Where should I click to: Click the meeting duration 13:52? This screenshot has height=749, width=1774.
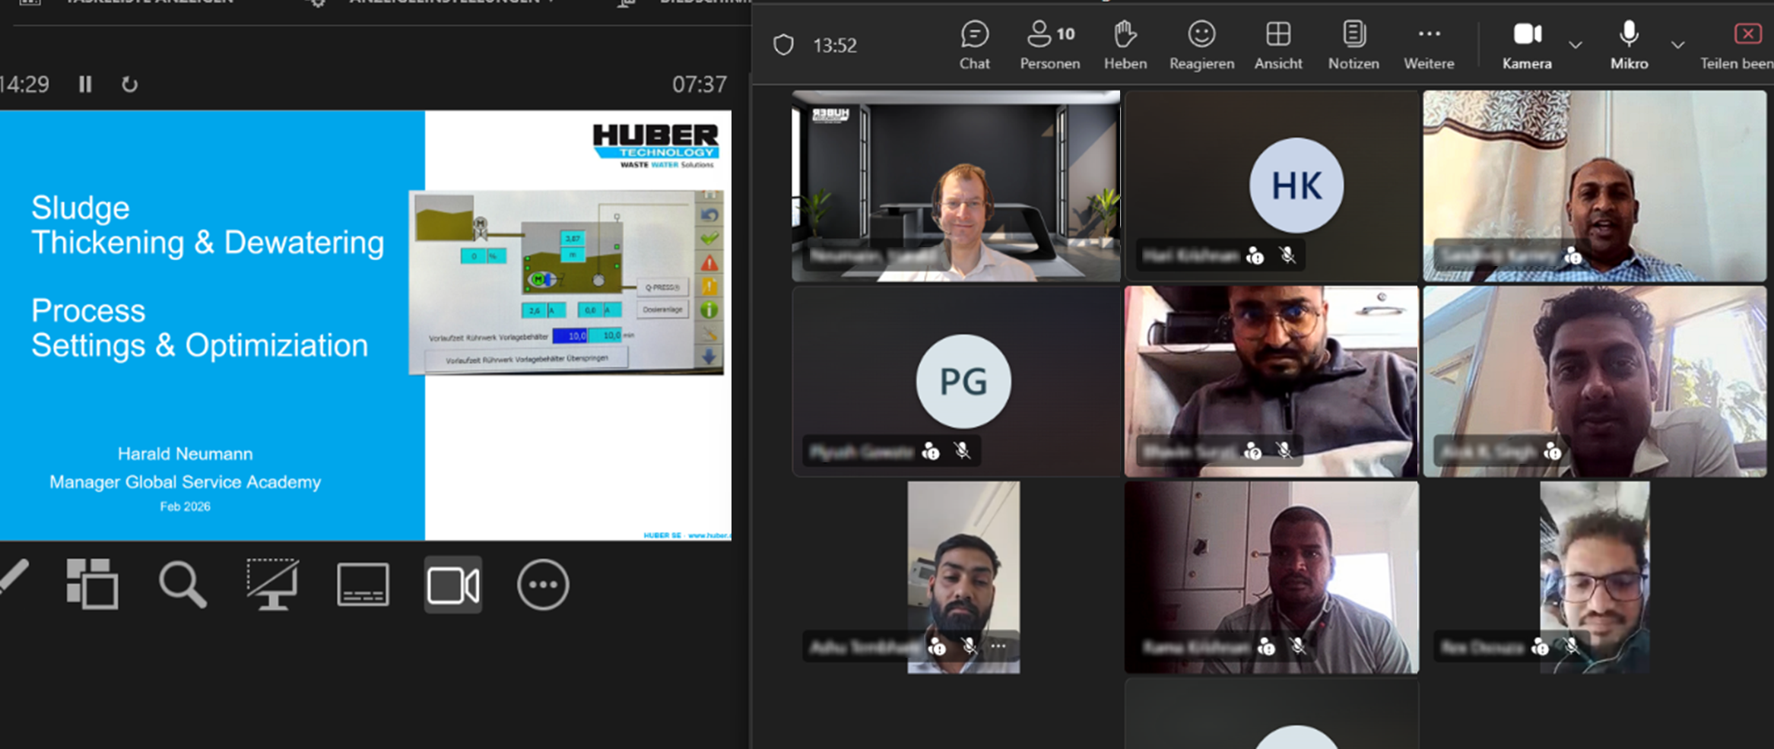point(835,46)
